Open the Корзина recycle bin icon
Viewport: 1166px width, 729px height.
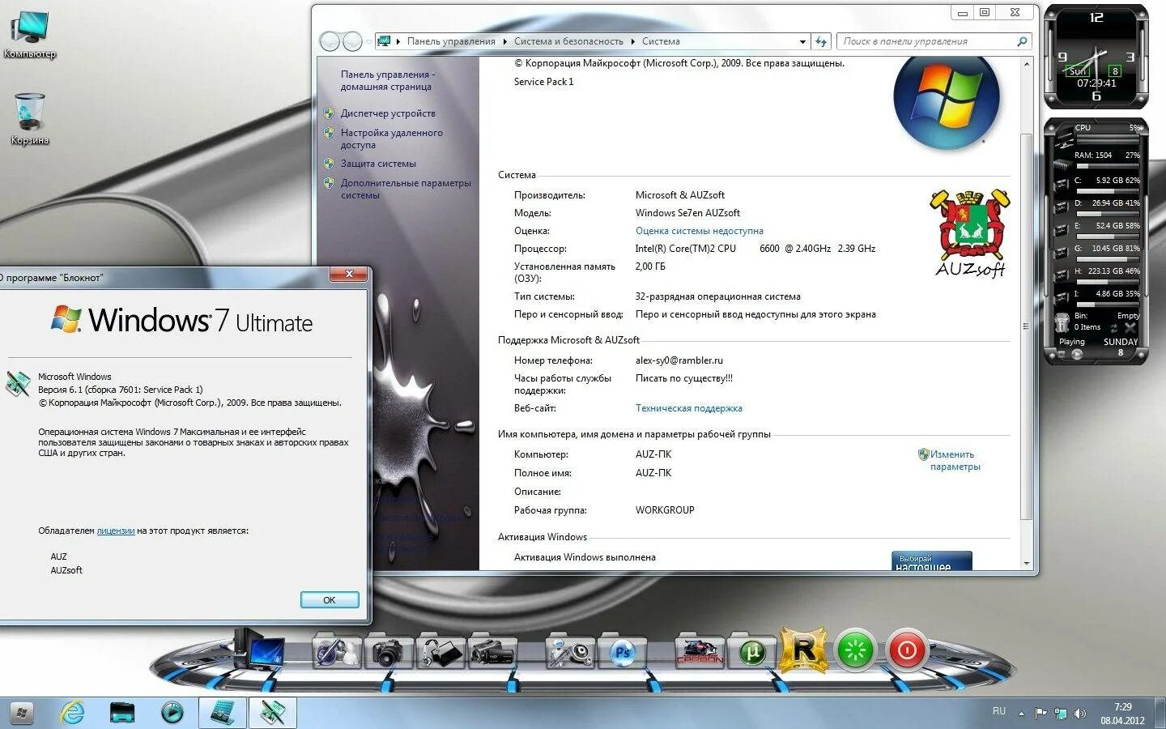pyautogui.click(x=30, y=119)
